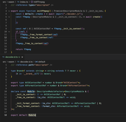Open src breadcrumb in decoder.d.ts editor
This screenshot has height=122, width=126.
4,62
